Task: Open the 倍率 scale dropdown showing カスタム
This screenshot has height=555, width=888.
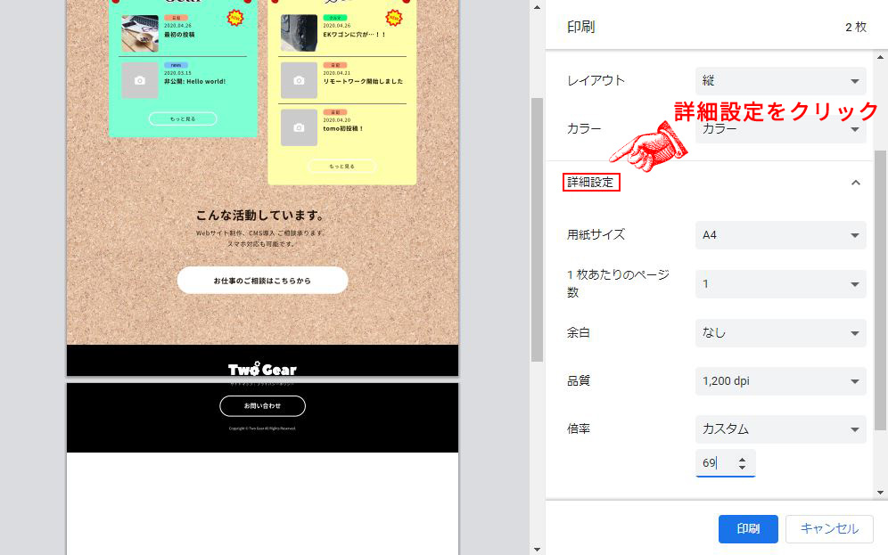Action: [x=780, y=428]
